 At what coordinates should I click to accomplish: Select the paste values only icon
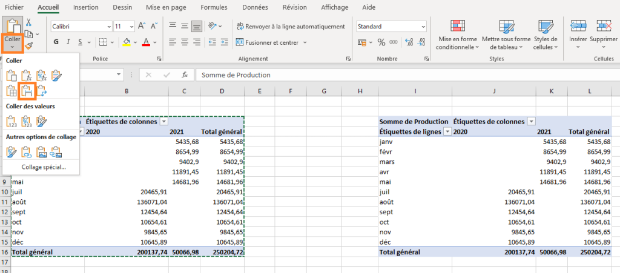click(12, 121)
